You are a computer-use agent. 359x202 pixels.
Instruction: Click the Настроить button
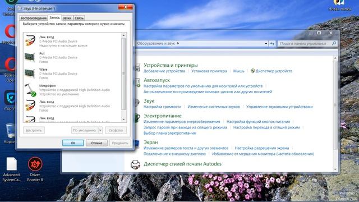tap(34, 130)
